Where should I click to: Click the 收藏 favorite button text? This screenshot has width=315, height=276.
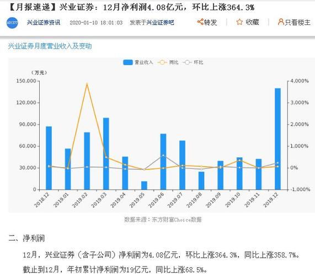[252, 22]
